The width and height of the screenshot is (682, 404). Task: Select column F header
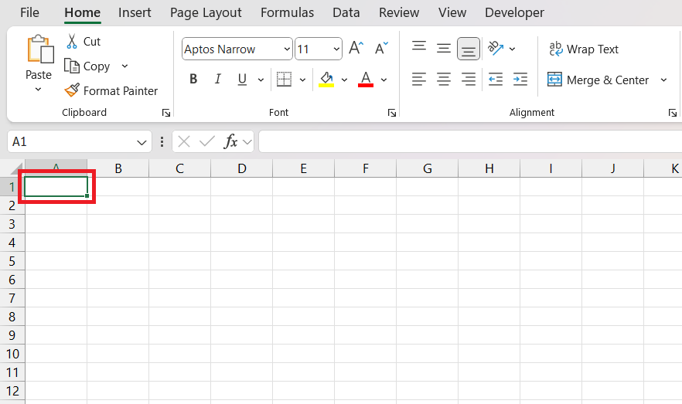pos(365,168)
